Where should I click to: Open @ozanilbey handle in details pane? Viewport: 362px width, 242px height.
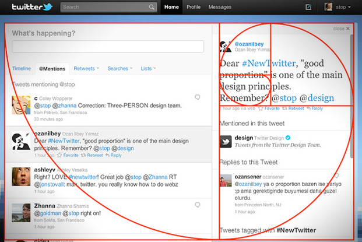249,44
